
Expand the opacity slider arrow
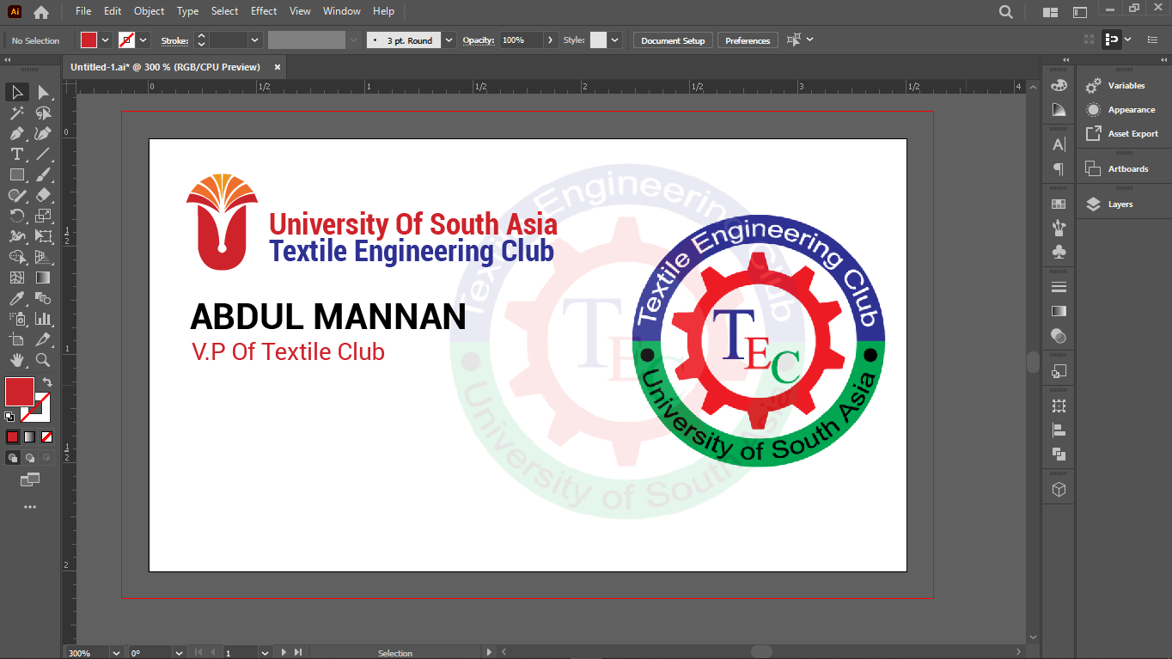(551, 40)
